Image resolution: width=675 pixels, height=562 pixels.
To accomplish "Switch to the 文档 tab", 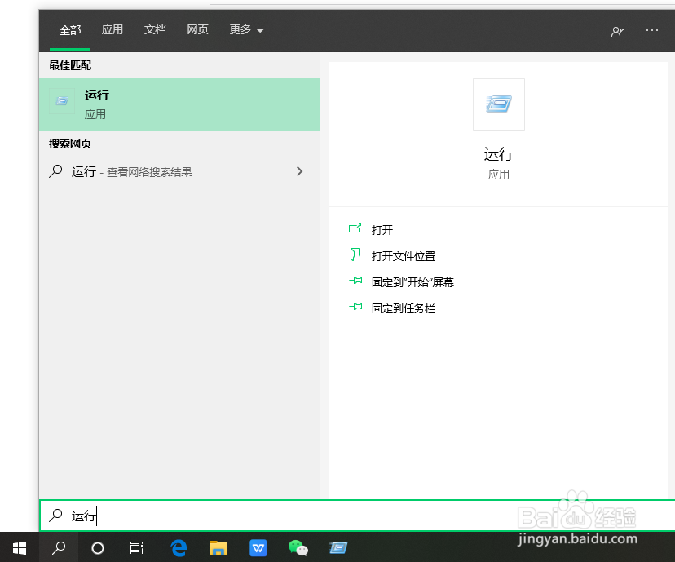I will [x=155, y=30].
